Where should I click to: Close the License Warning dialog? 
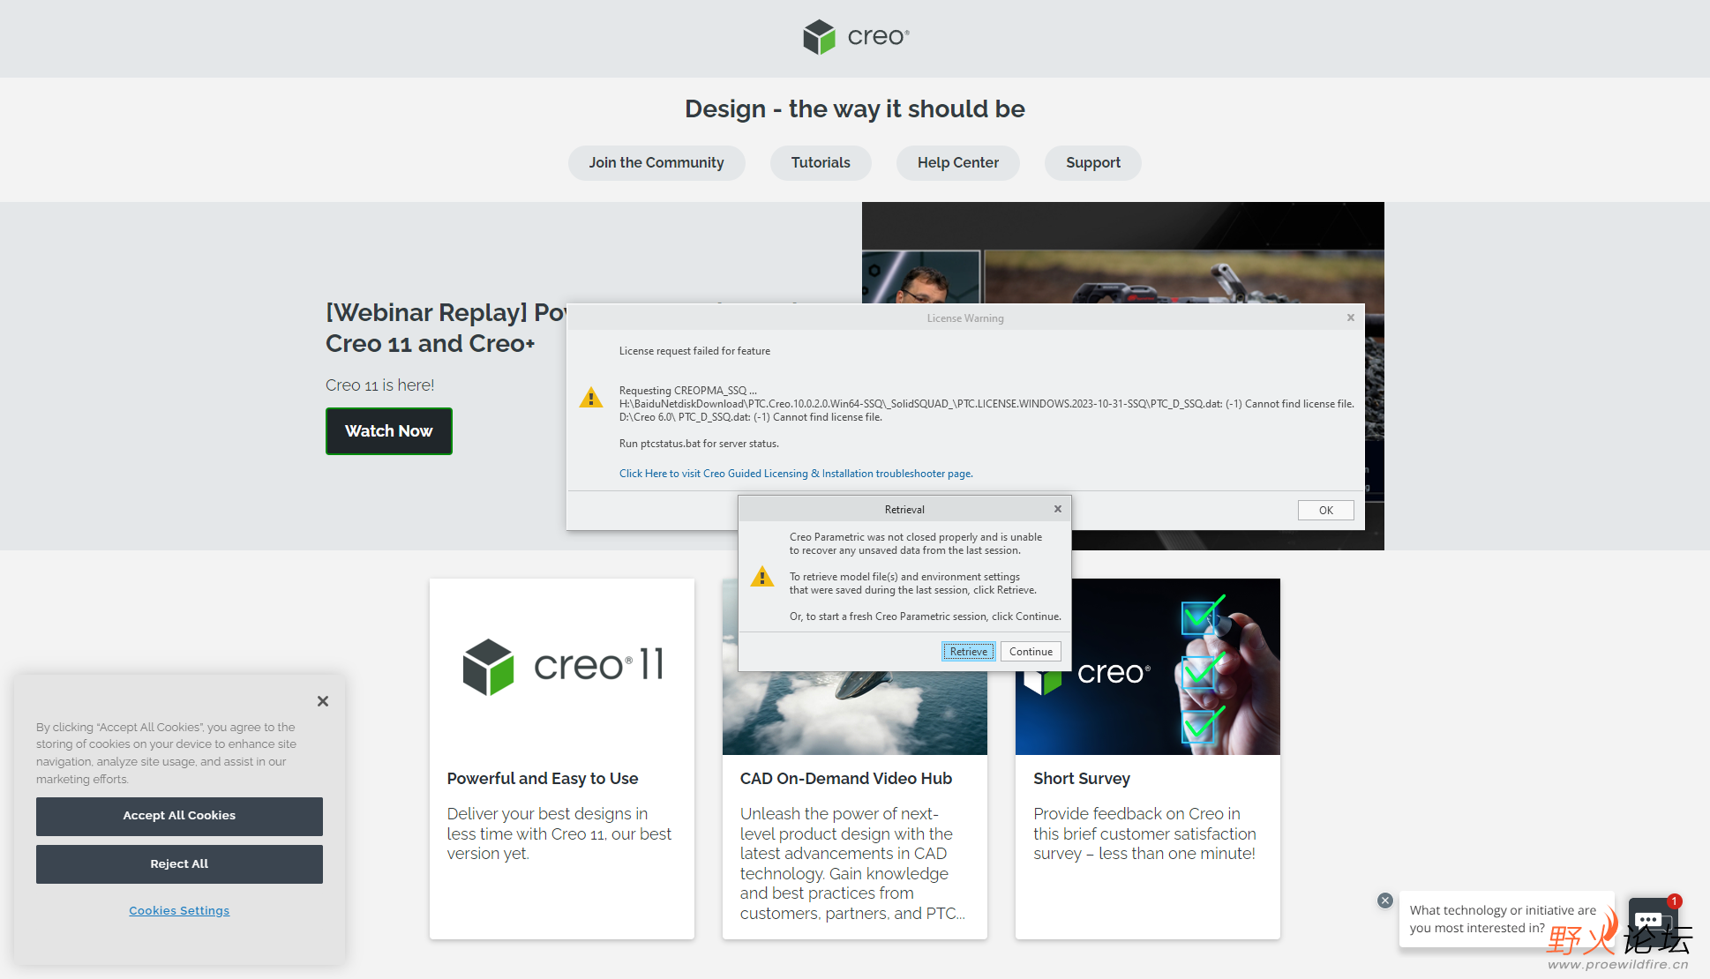(1350, 318)
